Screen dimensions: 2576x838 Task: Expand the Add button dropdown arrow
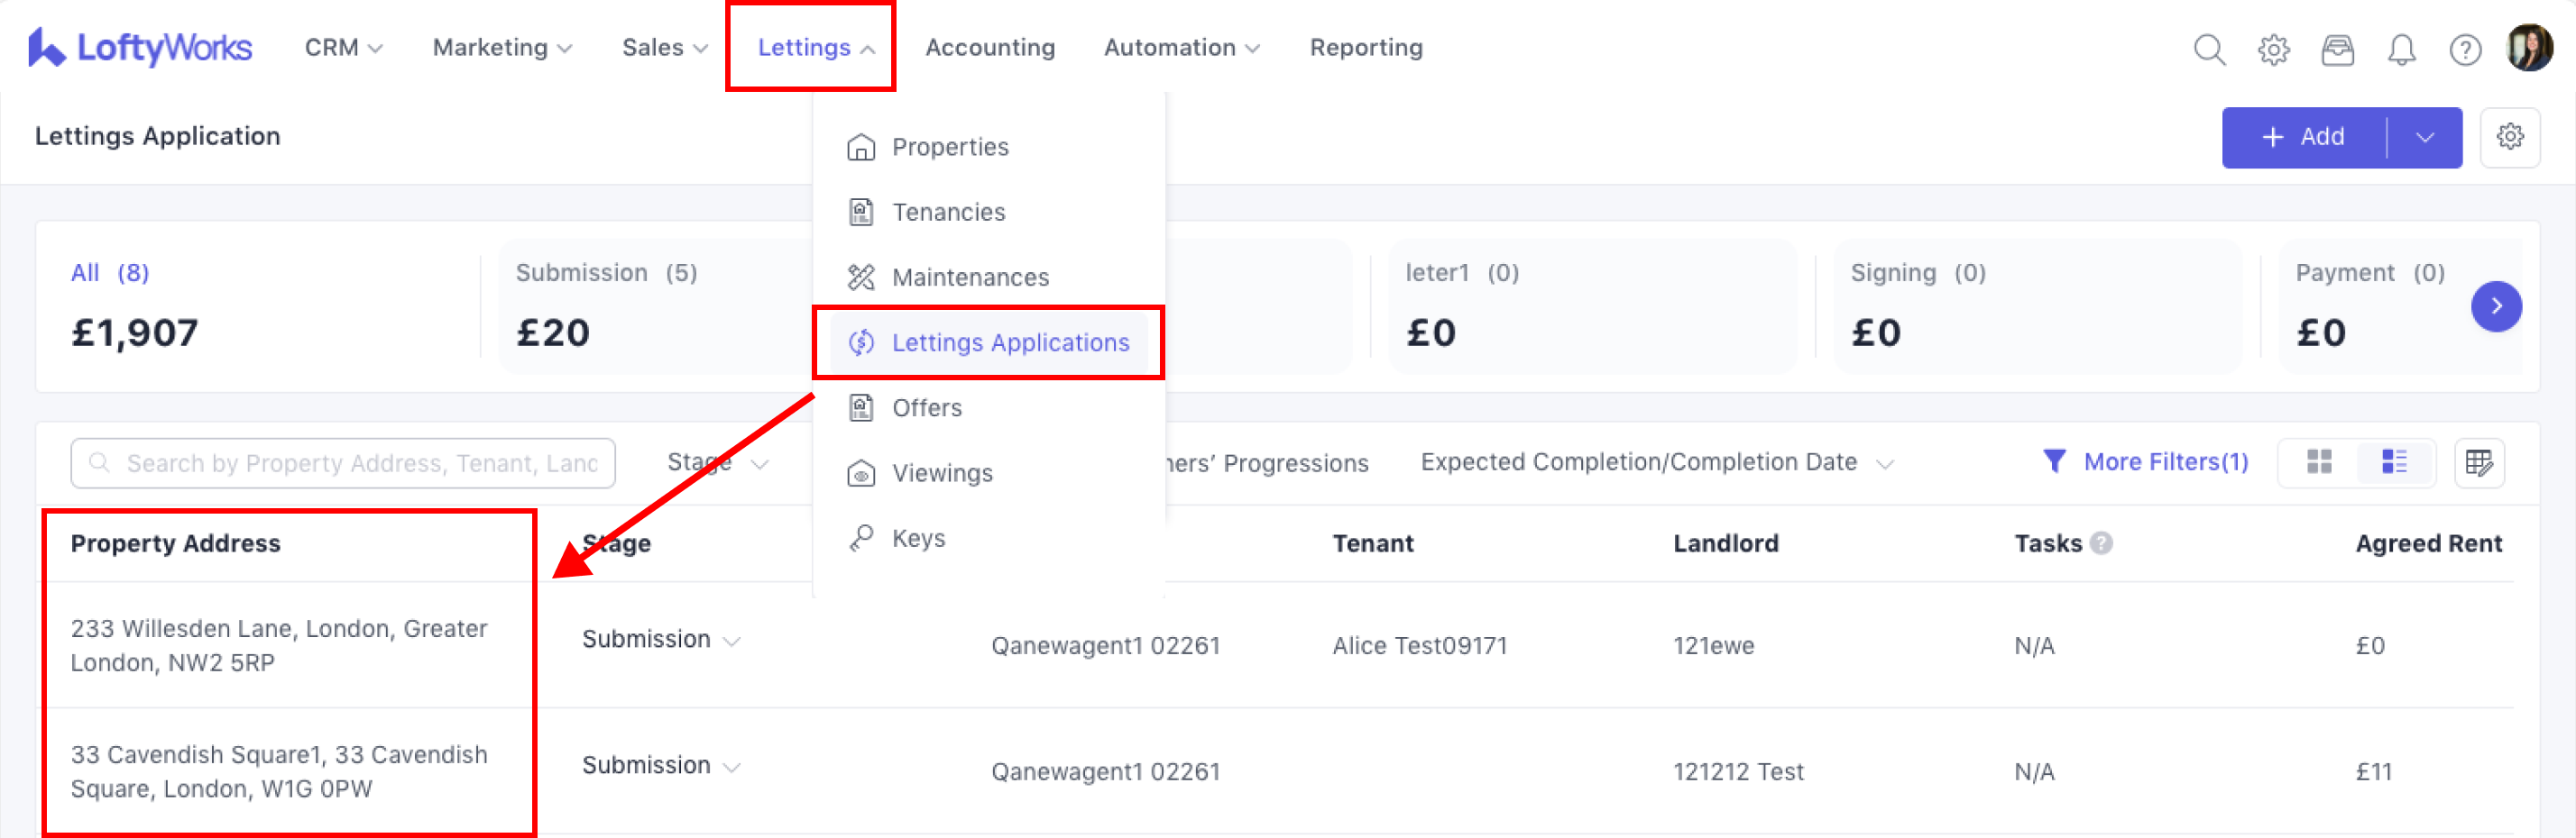2424,137
